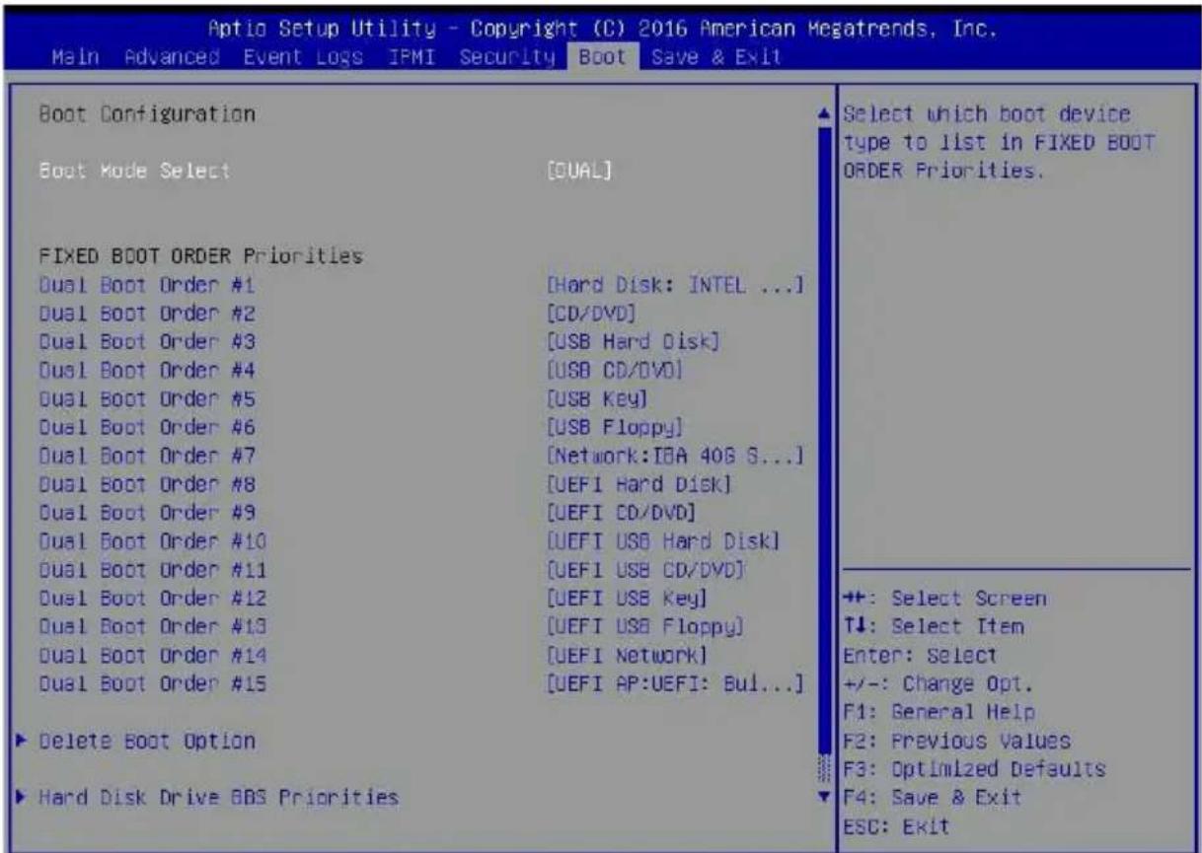Click the scrollbar down arrow

pyautogui.click(x=826, y=795)
